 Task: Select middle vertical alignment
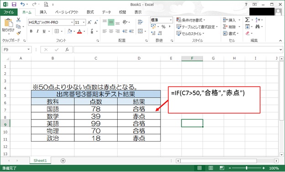[111, 22]
